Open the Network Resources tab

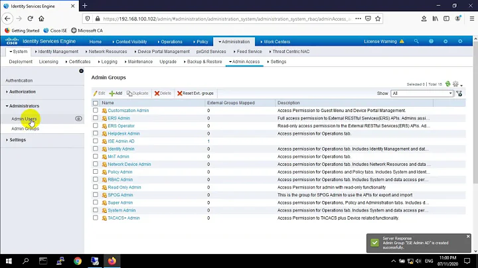(x=106, y=52)
